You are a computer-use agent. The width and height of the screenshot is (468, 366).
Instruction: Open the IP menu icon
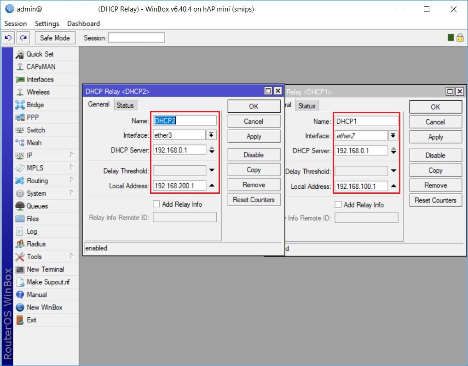point(20,155)
